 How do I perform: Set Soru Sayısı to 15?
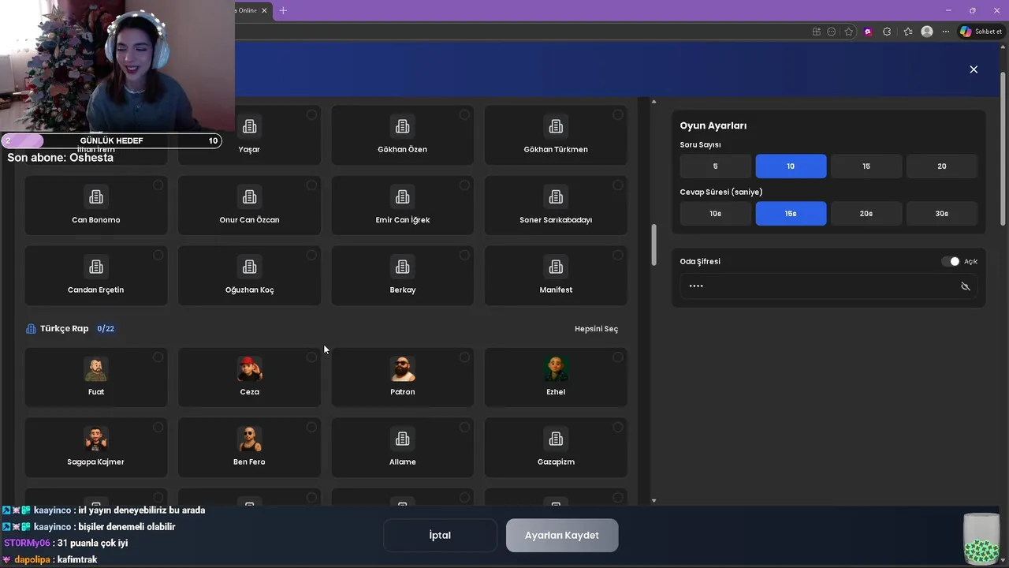(x=866, y=166)
